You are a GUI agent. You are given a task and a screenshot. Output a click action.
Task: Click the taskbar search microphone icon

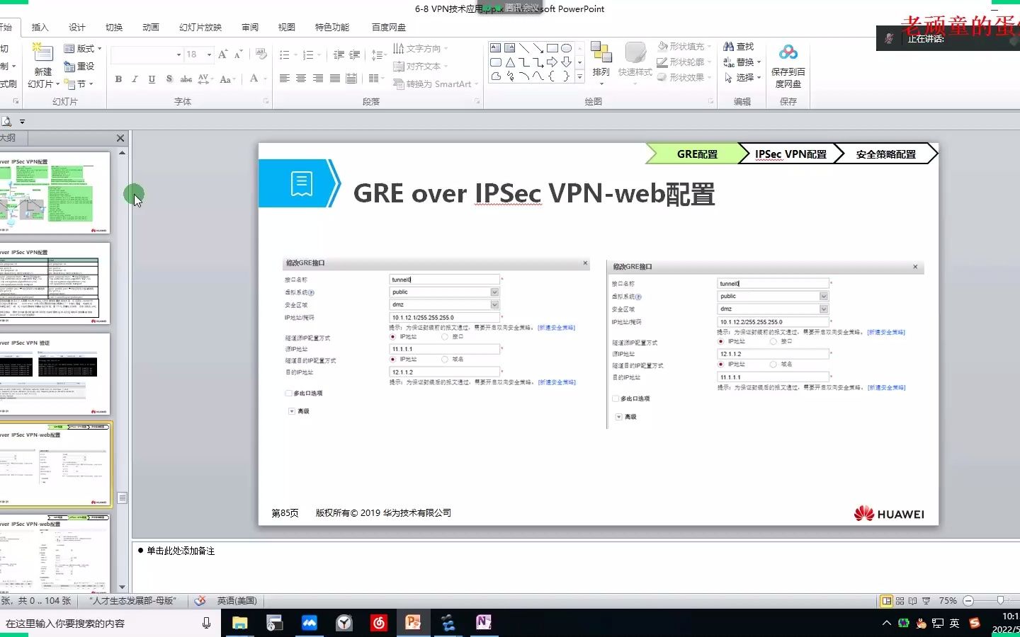tap(206, 623)
